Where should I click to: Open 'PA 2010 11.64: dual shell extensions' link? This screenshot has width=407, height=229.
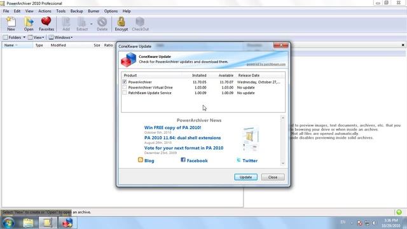click(x=183, y=137)
